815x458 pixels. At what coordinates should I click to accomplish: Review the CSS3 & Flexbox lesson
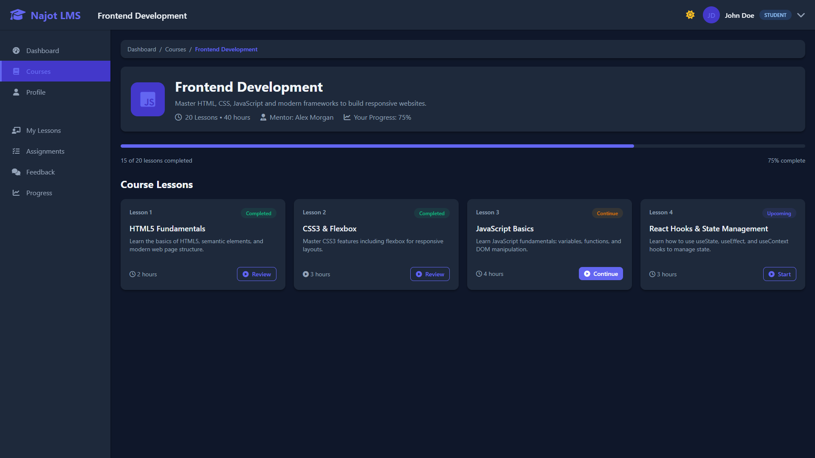click(x=430, y=274)
